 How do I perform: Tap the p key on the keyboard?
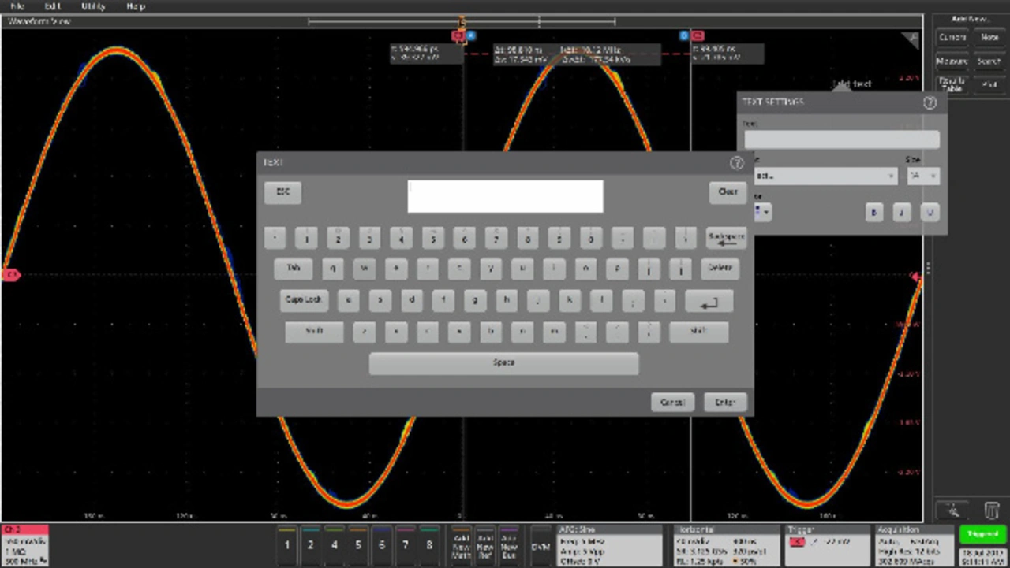click(x=617, y=269)
